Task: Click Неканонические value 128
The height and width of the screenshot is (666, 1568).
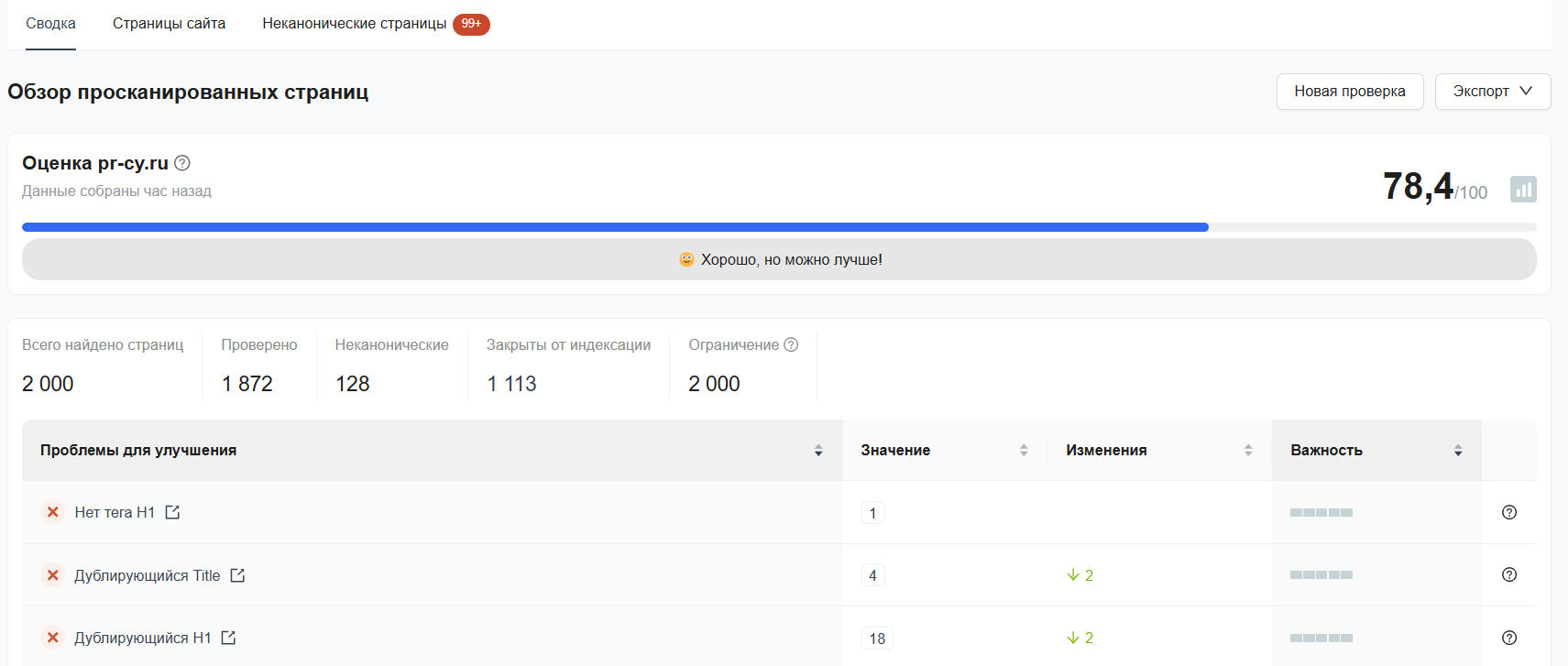Action: pyautogui.click(x=353, y=384)
